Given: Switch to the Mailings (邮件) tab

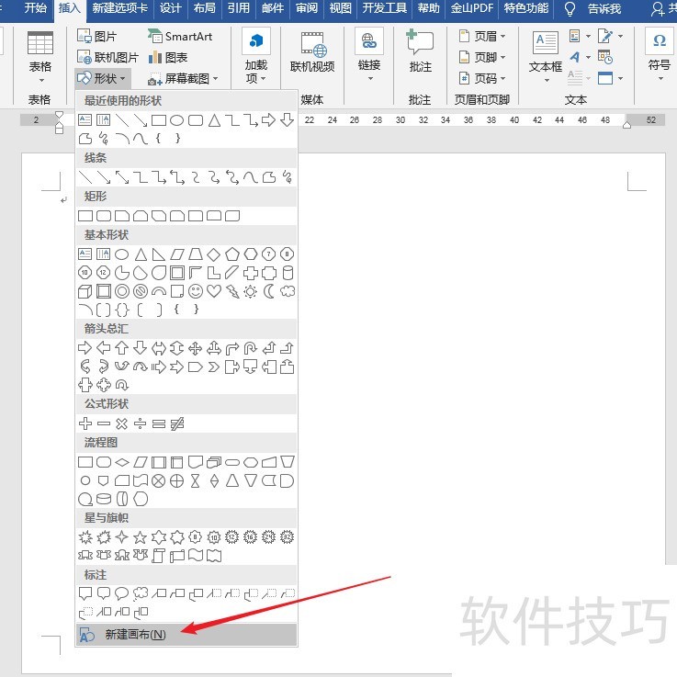Looking at the screenshot, I should click(273, 8).
